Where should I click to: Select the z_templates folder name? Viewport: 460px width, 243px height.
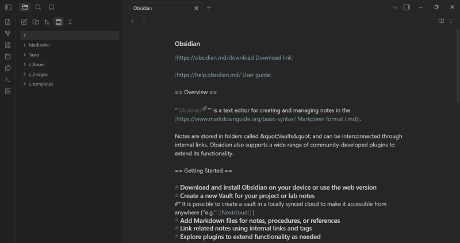point(41,84)
